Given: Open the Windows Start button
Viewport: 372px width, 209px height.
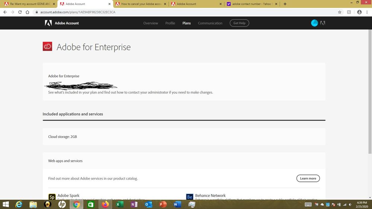Looking at the screenshot, I should pyautogui.click(x=5, y=204).
